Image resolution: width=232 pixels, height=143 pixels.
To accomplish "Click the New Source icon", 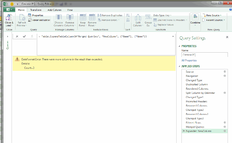I will click(x=204, y=15).
